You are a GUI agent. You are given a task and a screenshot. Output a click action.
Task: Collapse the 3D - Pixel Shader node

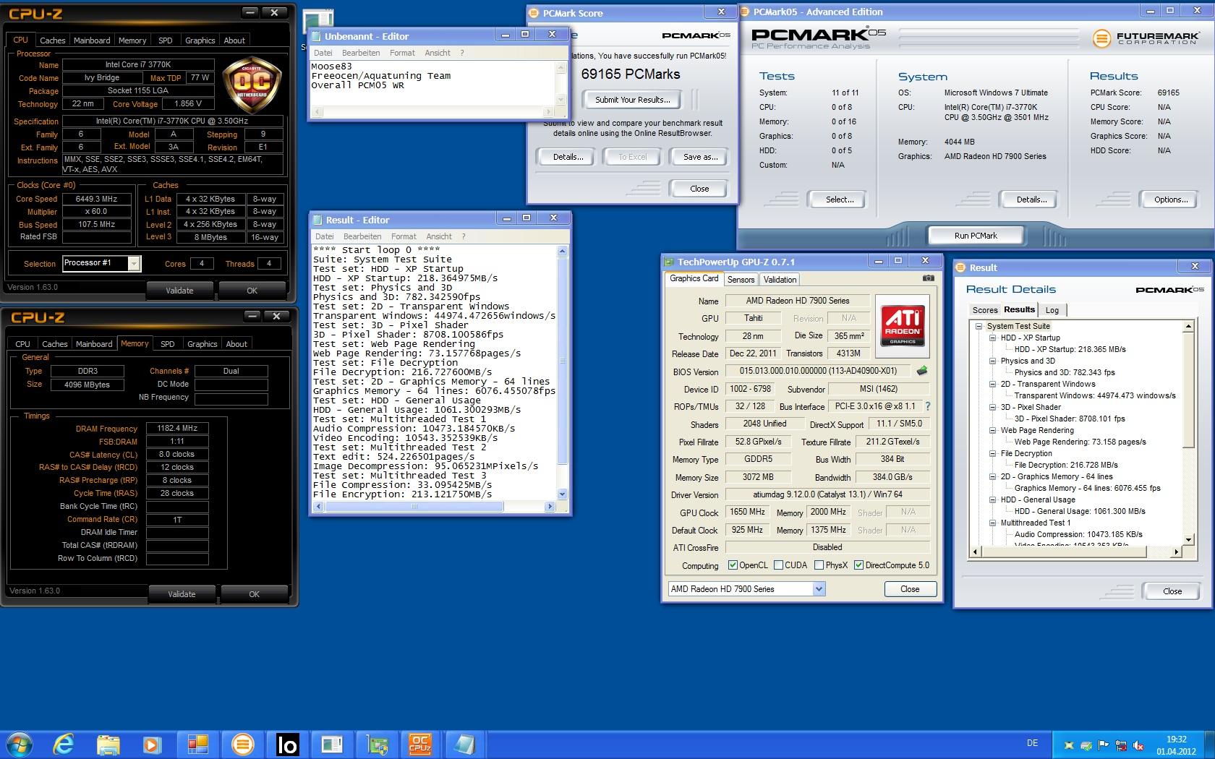coord(992,407)
